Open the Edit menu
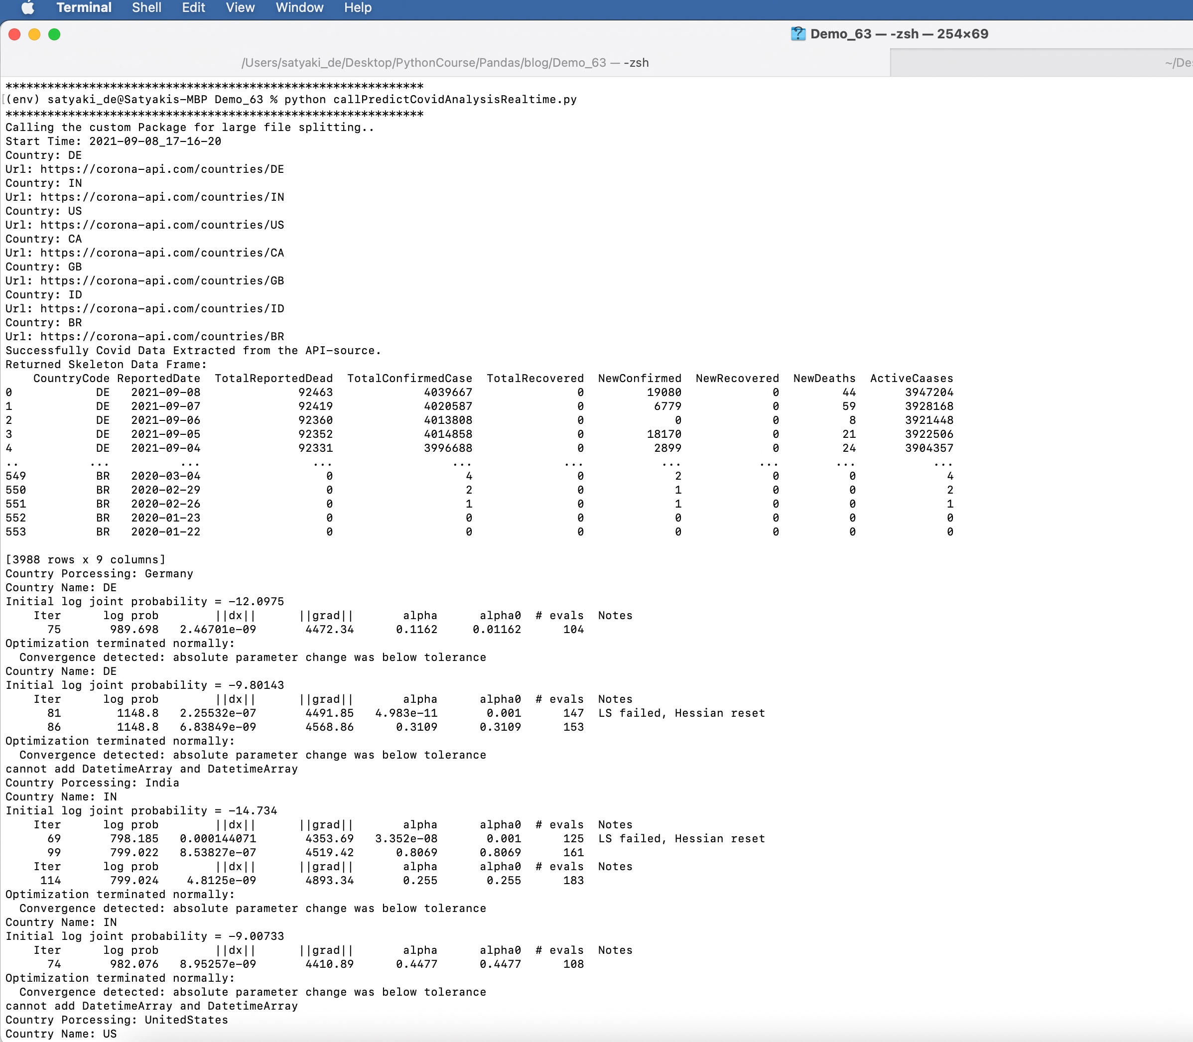The height and width of the screenshot is (1042, 1193). (x=193, y=7)
